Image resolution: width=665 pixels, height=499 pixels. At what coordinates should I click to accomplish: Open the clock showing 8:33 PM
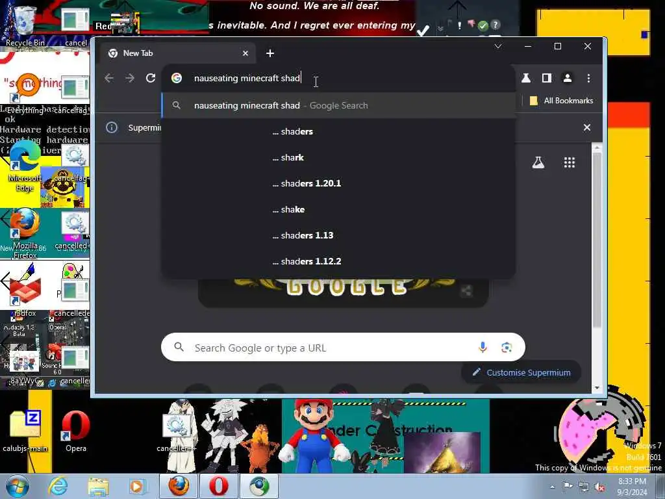[x=632, y=487]
